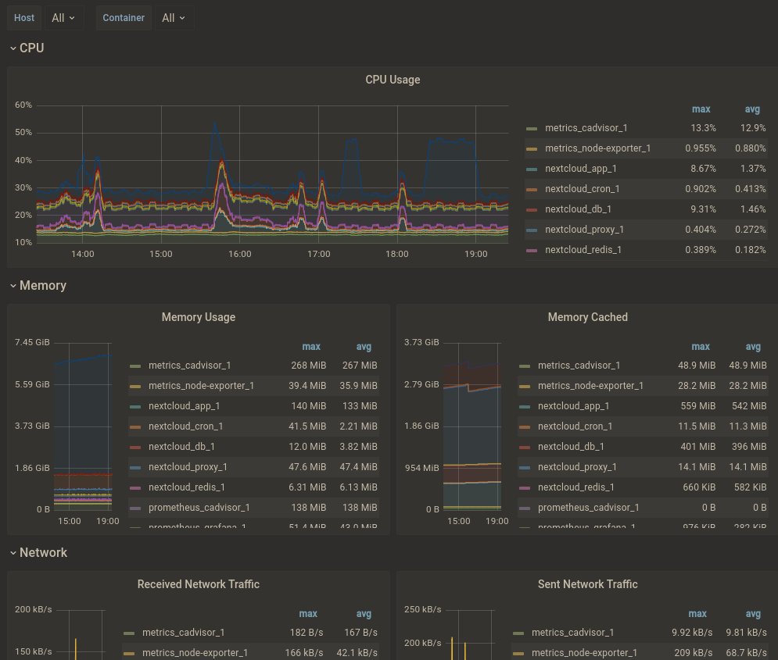
Task: Sort Memory Usage legend by avg
Action: click(x=364, y=346)
